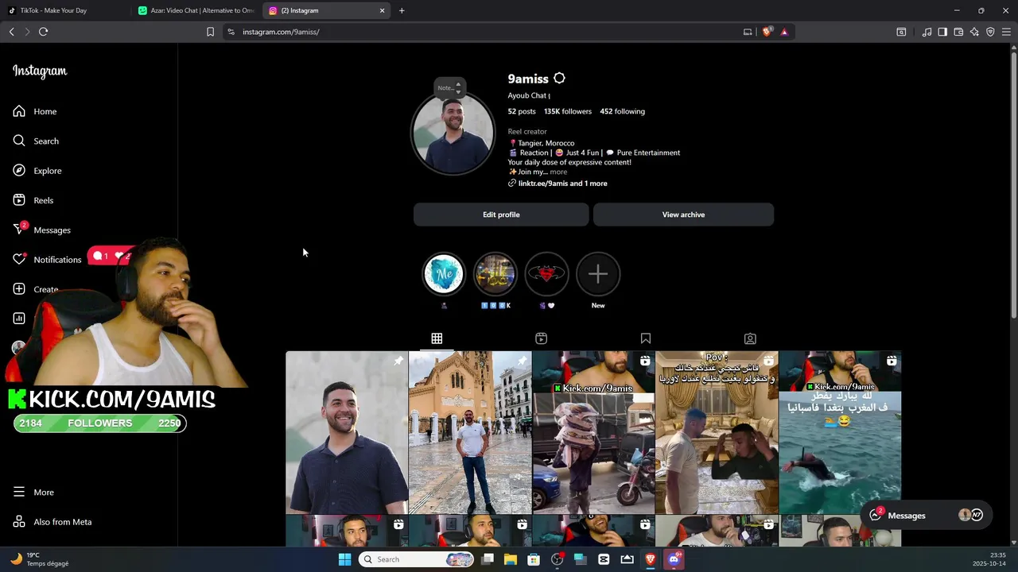Screen dimensions: 1018x572
Task: Open the media playlist music icon
Action: pyautogui.click(x=927, y=32)
